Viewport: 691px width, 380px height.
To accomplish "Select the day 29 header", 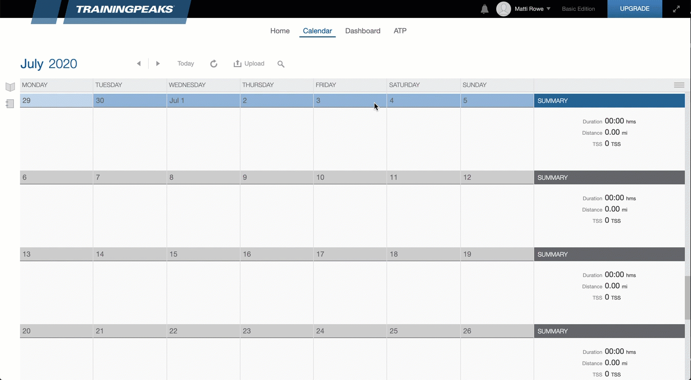I will coord(56,100).
